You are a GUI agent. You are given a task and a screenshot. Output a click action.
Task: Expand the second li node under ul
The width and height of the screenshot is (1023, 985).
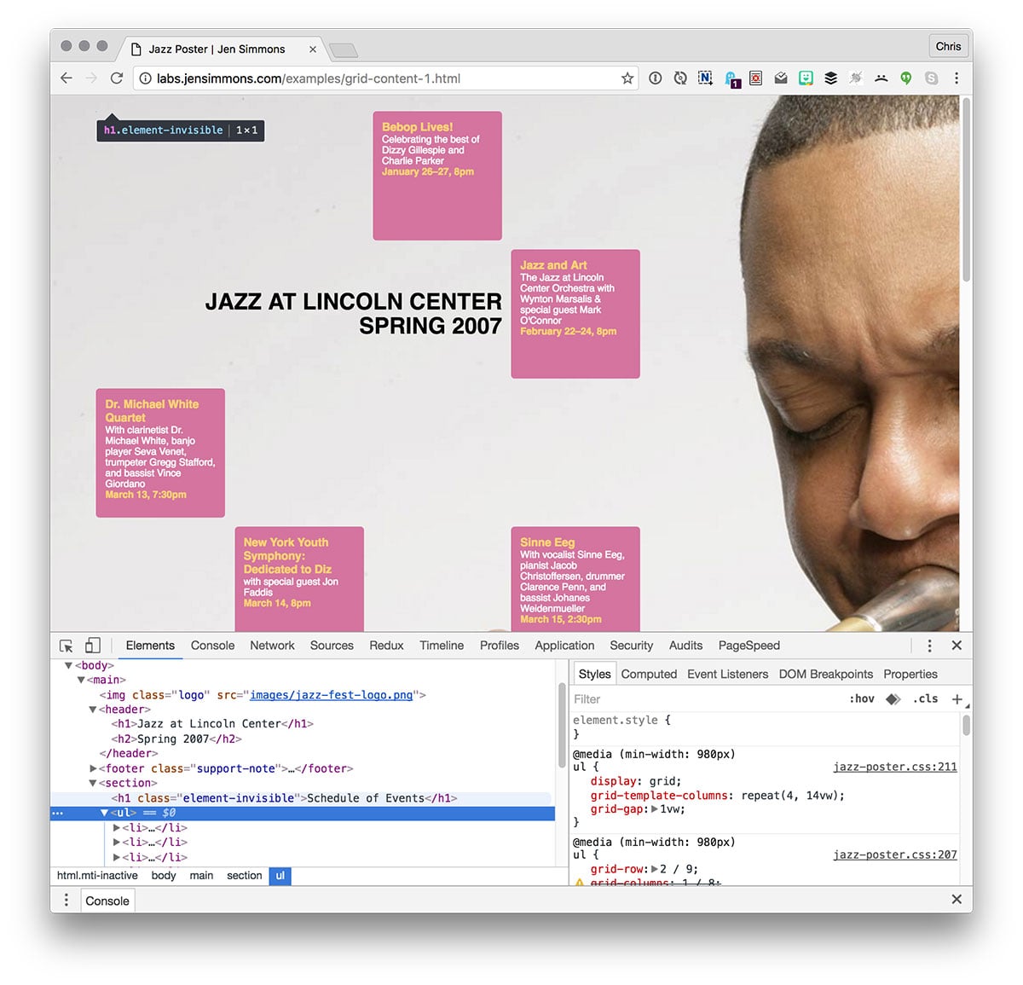tap(117, 843)
